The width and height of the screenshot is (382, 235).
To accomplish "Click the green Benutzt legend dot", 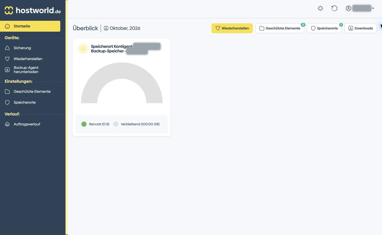I will pos(84,124).
